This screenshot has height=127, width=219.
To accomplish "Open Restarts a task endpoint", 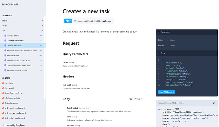I will [23, 56].
